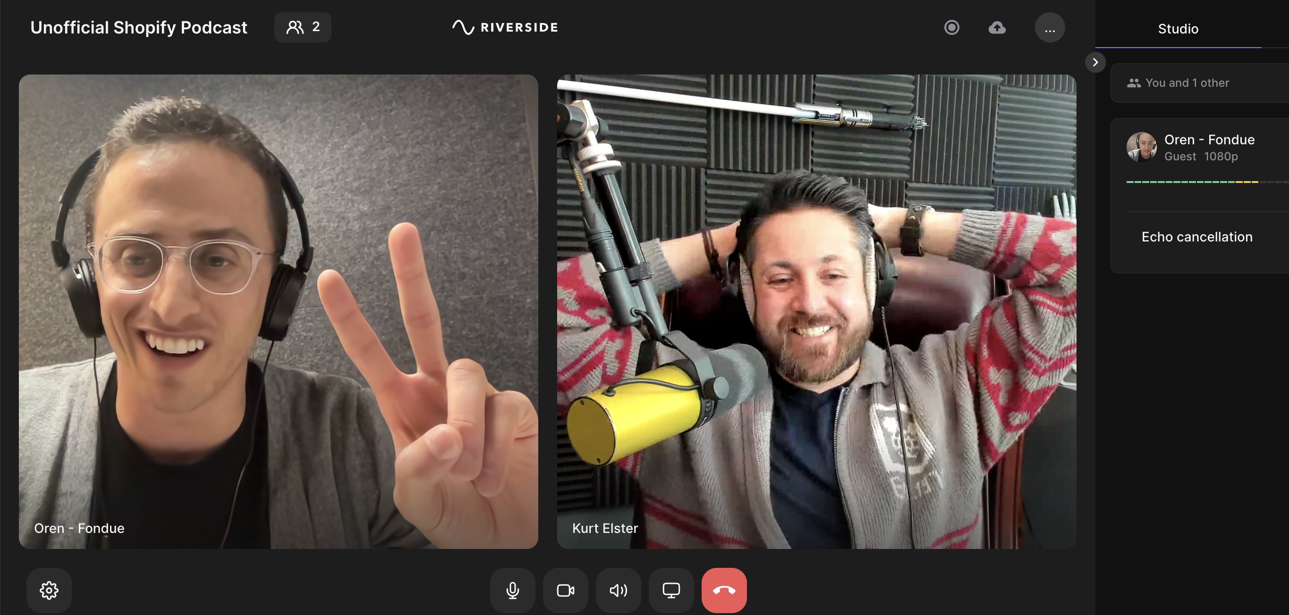This screenshot has height=615, width=1289.
Task: Click the Unofficial Shopify Podcast title
Action: click(x=139, y=27)
